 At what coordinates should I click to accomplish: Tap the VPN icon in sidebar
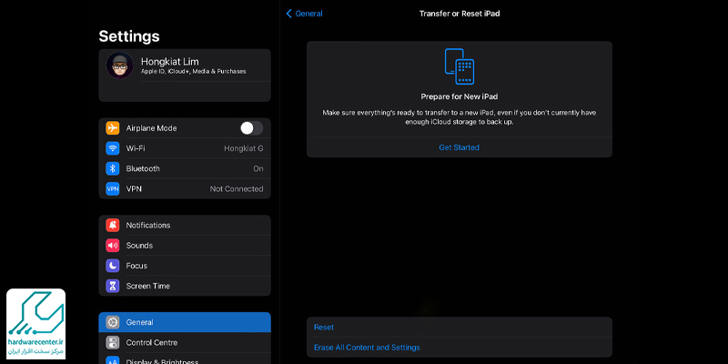pos(112,189)
